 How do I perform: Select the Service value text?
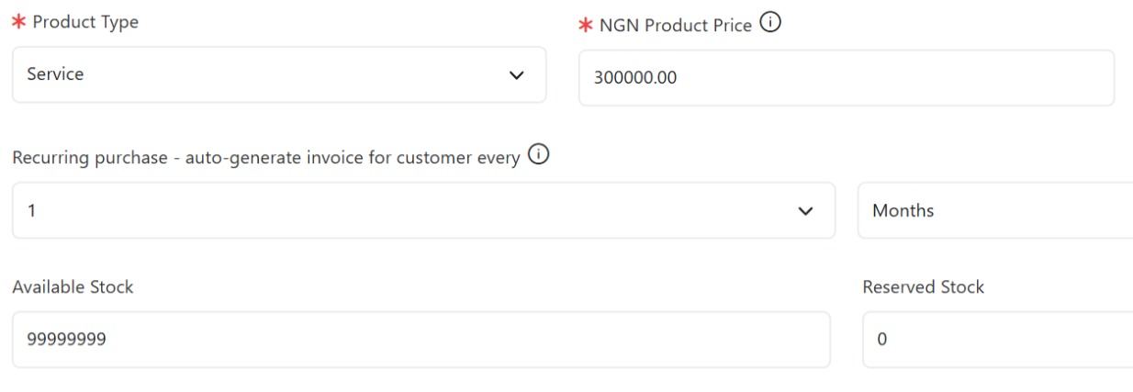(55, 75)
